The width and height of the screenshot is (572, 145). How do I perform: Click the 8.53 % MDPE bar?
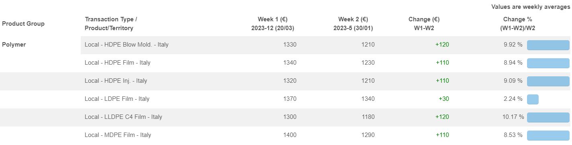click(548, 135)
